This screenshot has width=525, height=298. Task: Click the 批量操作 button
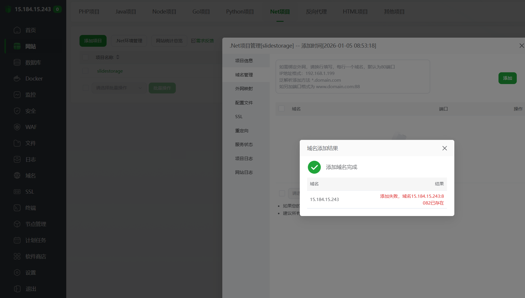point(162,88)
